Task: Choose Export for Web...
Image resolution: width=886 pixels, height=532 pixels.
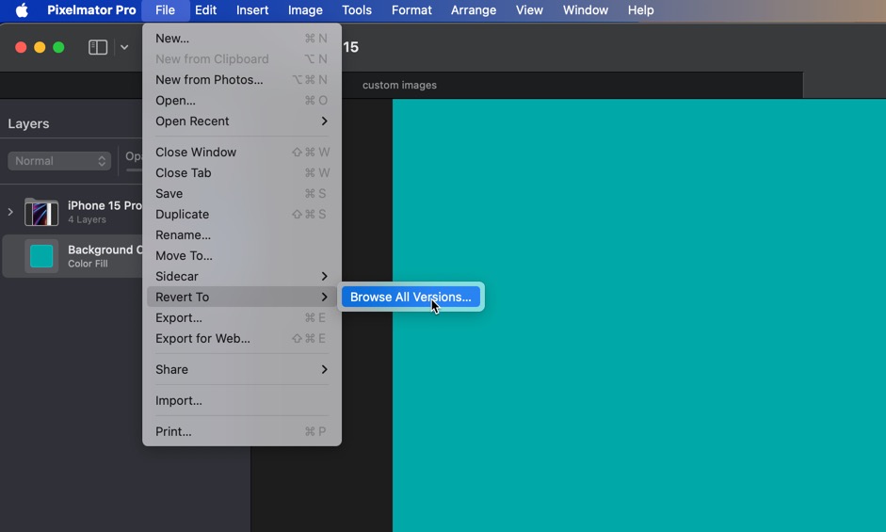Action: click(x=242, y=339)
